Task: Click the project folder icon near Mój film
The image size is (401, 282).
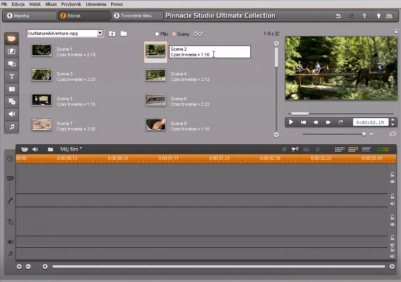Action: coord(51,149)
